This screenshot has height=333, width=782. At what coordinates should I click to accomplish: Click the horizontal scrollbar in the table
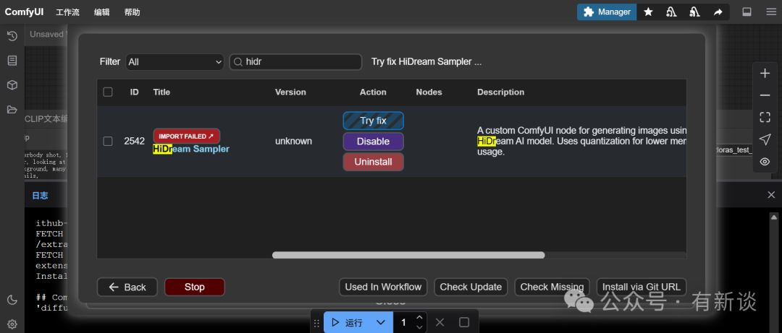[408, 255]
